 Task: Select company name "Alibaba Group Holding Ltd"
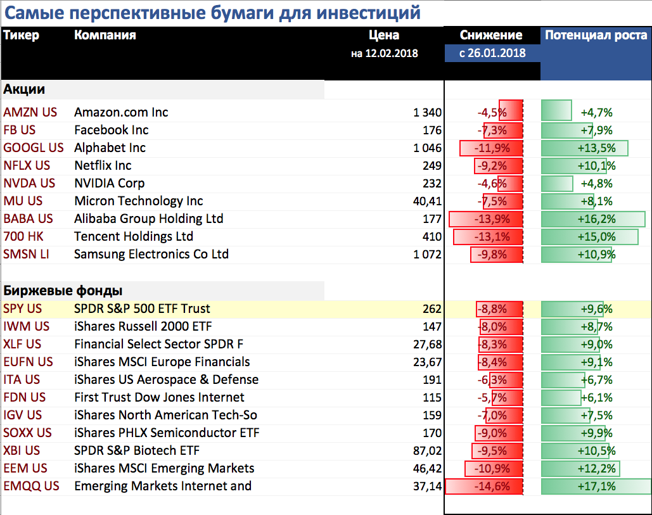(149, 219)
